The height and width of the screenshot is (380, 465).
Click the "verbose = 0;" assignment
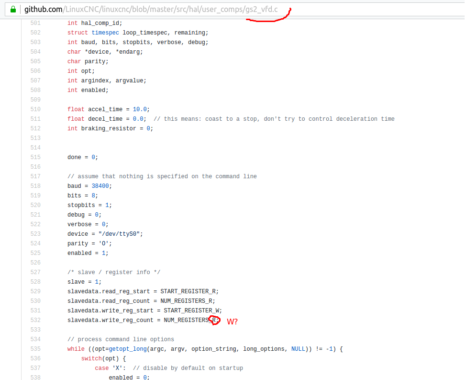pyautogui.click(x=88, y=224)
